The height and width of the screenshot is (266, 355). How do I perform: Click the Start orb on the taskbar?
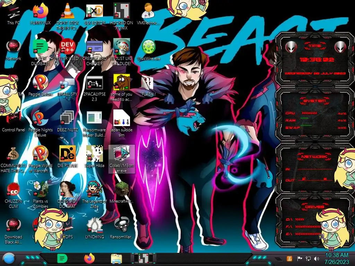click(9, 259)
